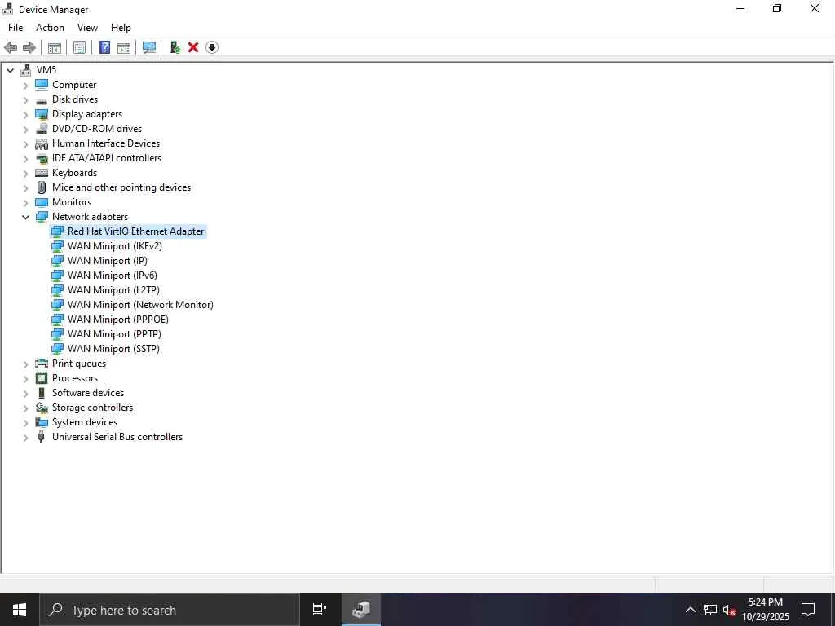Viewport: 835px width, 626px height.
Task: Open the View menu
Action: click(87, 28)
